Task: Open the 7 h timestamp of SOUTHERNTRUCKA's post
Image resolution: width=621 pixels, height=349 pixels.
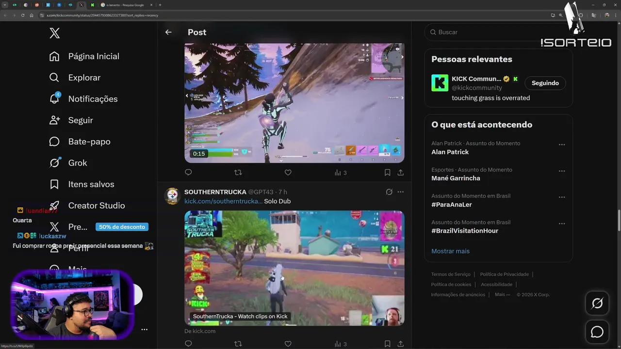Action: pyautogui.click(x=283, y=192)
